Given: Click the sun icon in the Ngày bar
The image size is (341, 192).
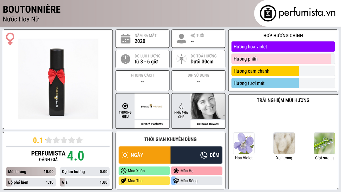Looking at the screenshot, I should [125, 155].
